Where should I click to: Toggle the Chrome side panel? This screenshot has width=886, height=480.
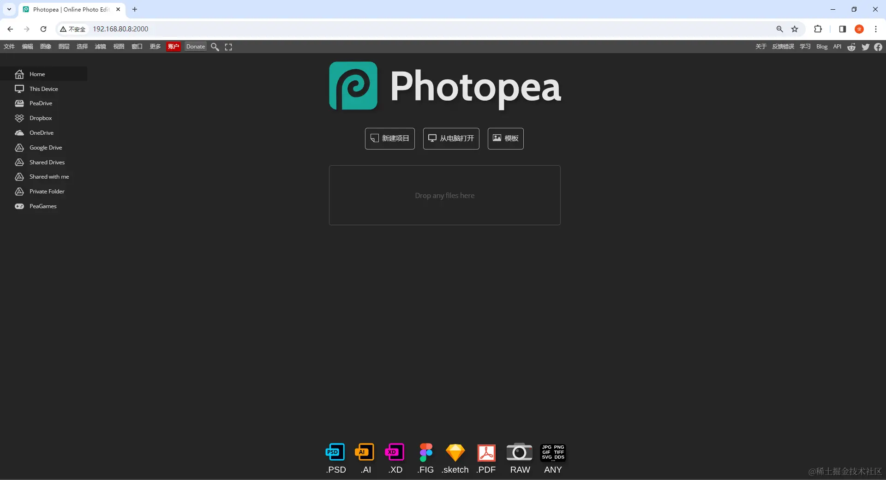842,29
